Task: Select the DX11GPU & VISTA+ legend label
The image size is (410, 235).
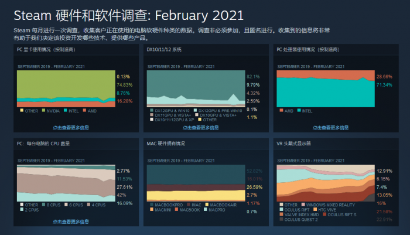Action: (x=173, y=115)
